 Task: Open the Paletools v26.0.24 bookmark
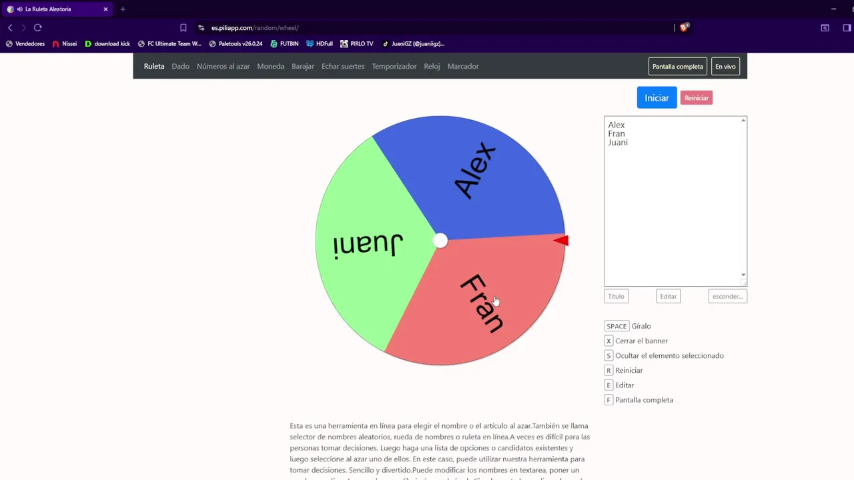(x=236, y=44)
